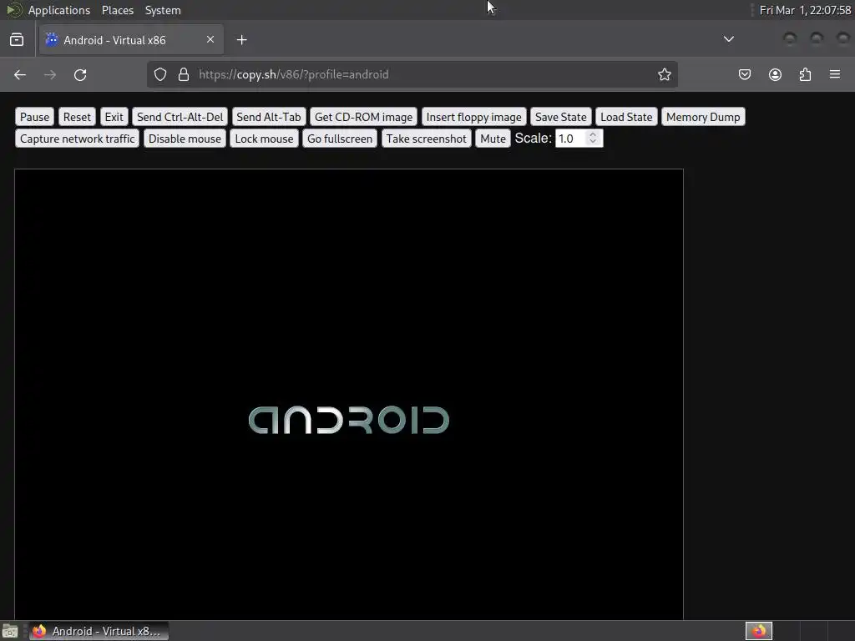Open the extensions puzzle icon
The height and width of the screenshot is (641, 855).
805,74
